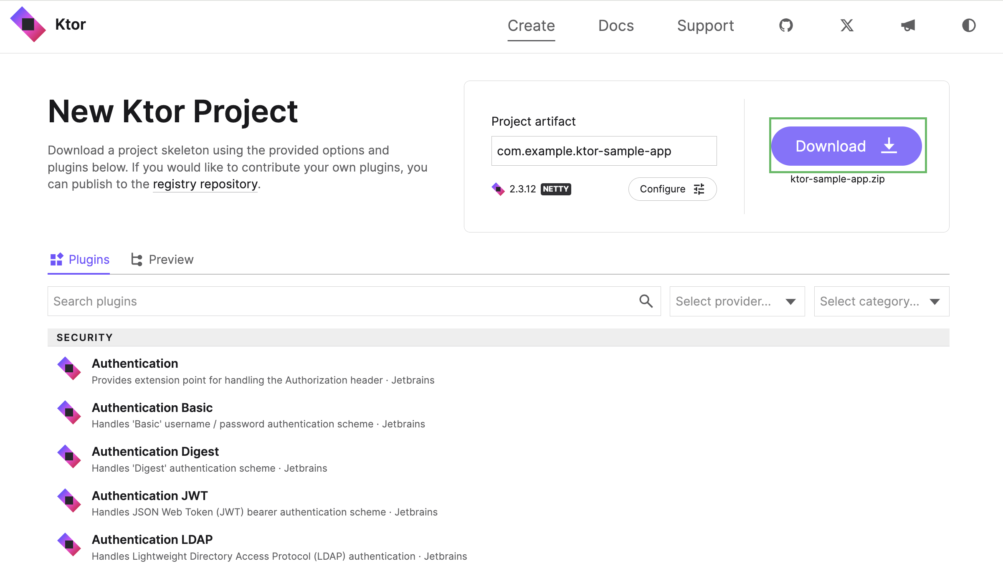Click the project artifact input field
Image resolution: width=1003 pixels, height=576 pixels.
[x=604, y=150]
